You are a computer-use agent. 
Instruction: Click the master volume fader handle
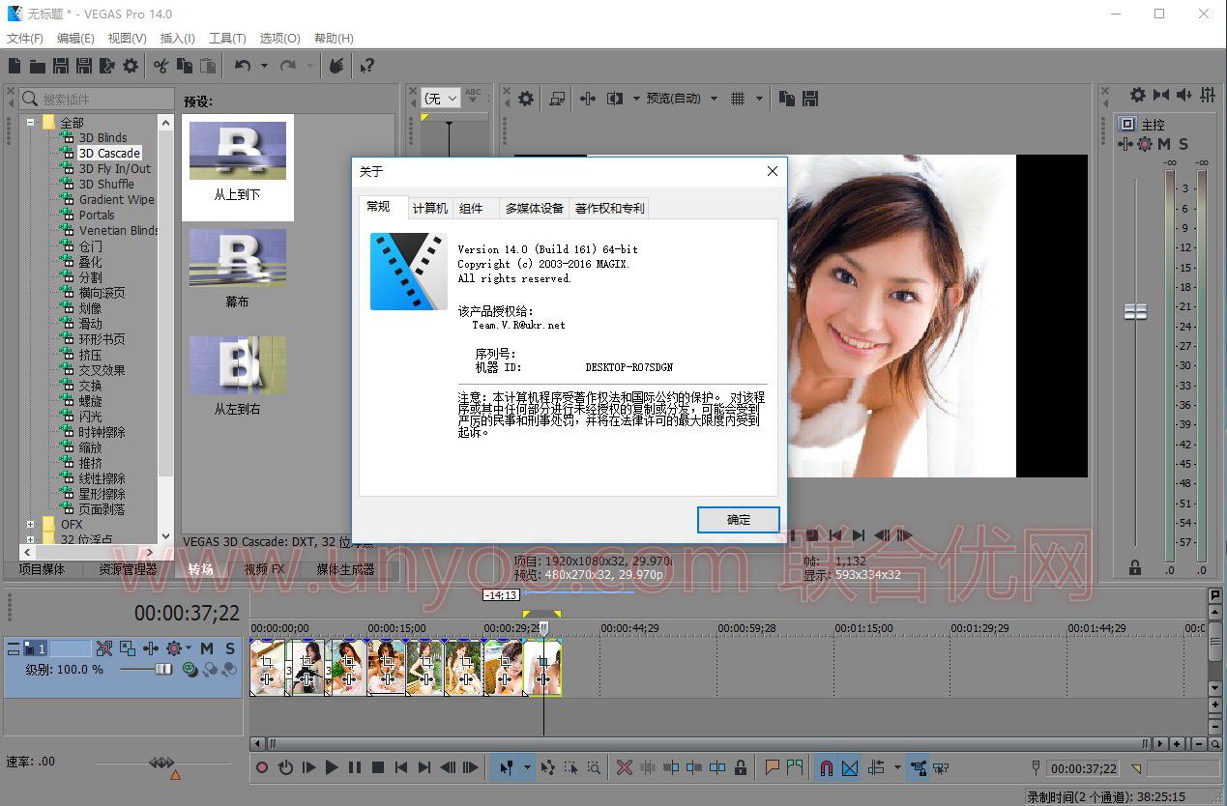tap(1135, 311)
